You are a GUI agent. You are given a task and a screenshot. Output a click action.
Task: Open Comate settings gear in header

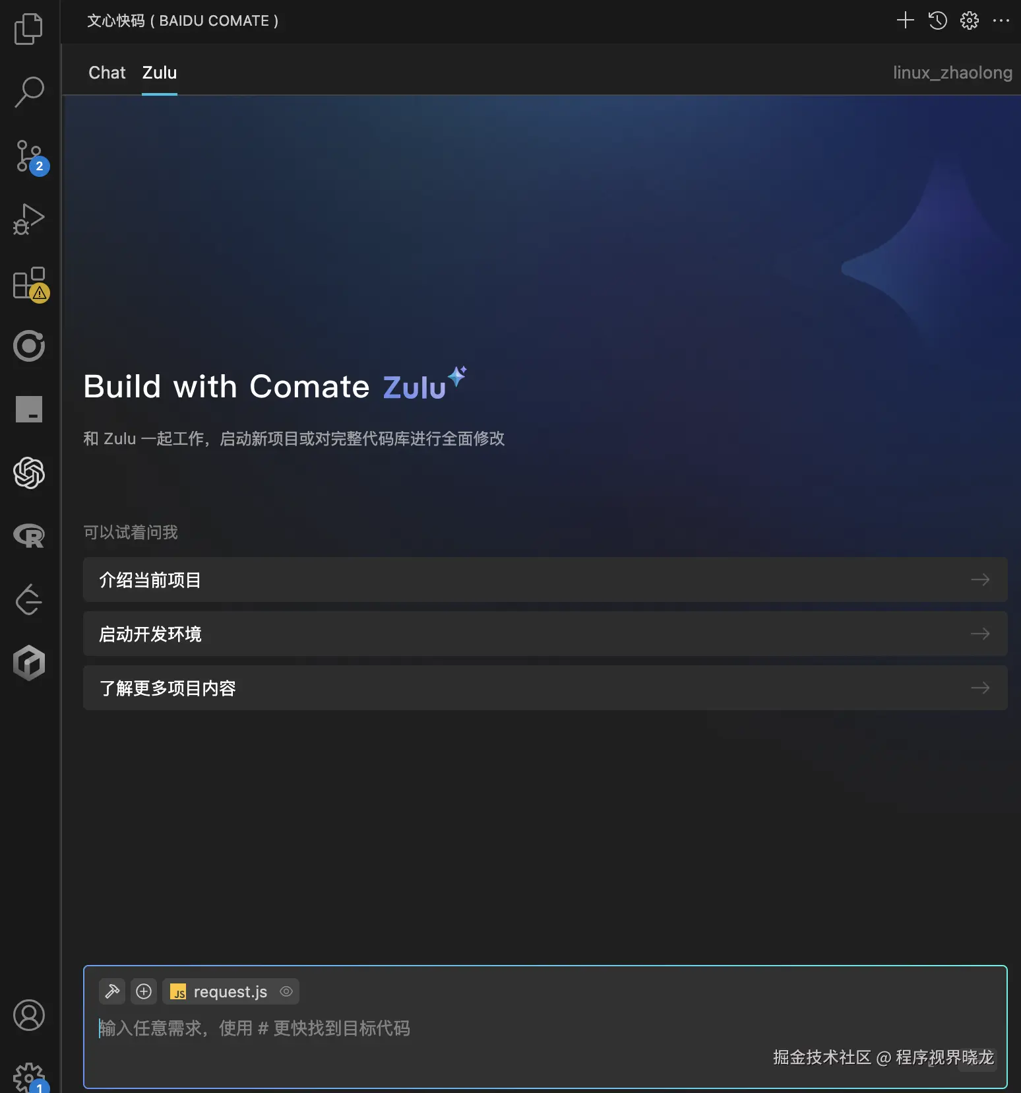pyautogui.click(x=969, y=20)
